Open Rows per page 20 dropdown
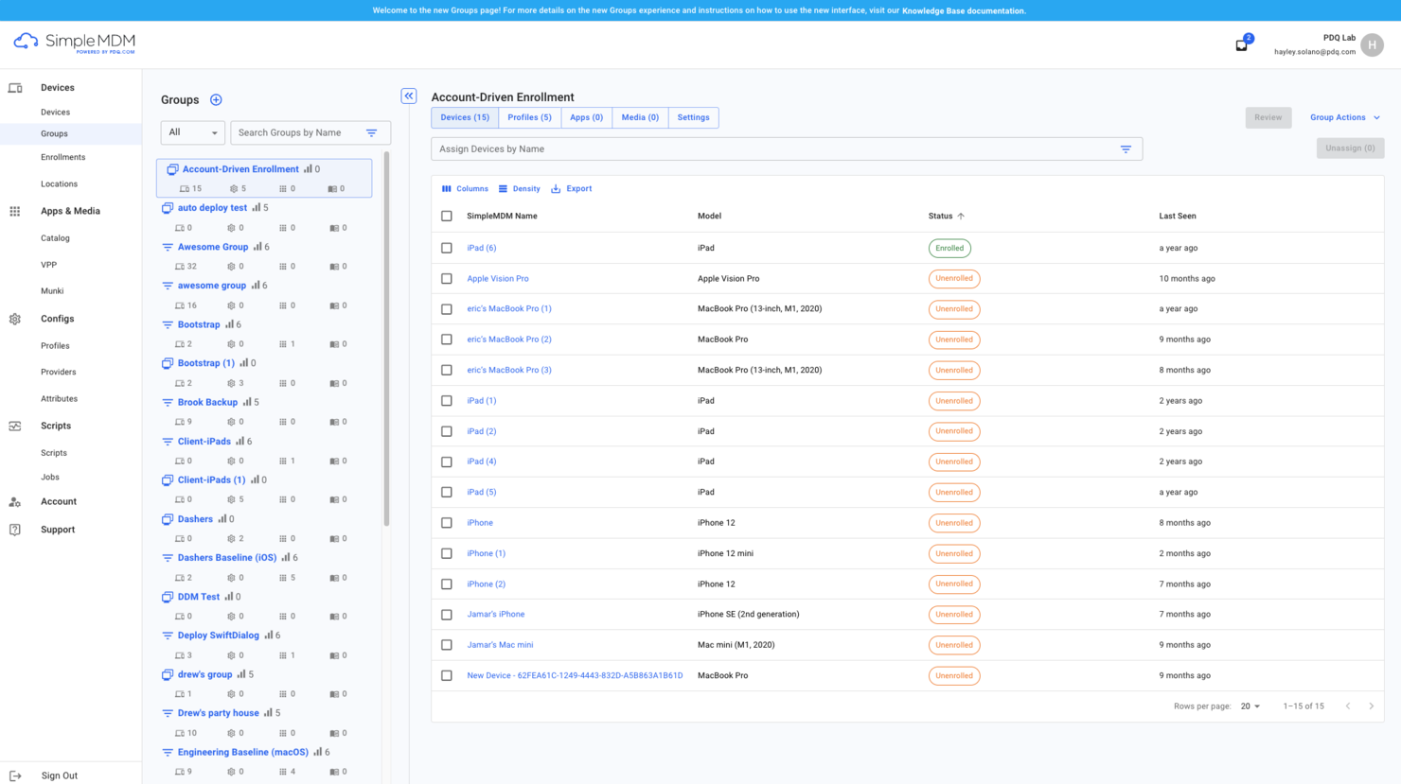 (1250, 706)
